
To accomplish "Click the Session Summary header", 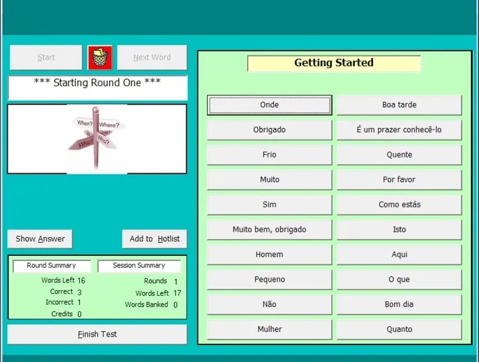I will point(139,266).
